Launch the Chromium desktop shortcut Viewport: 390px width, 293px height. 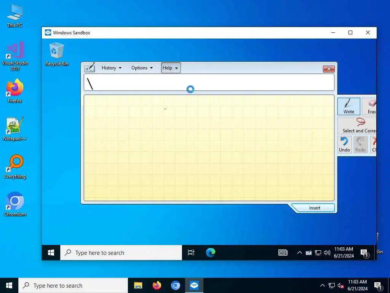tap(15, 204)
